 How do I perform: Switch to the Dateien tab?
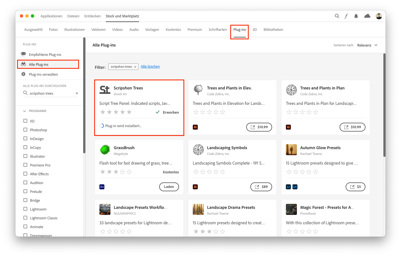[73, 16]
